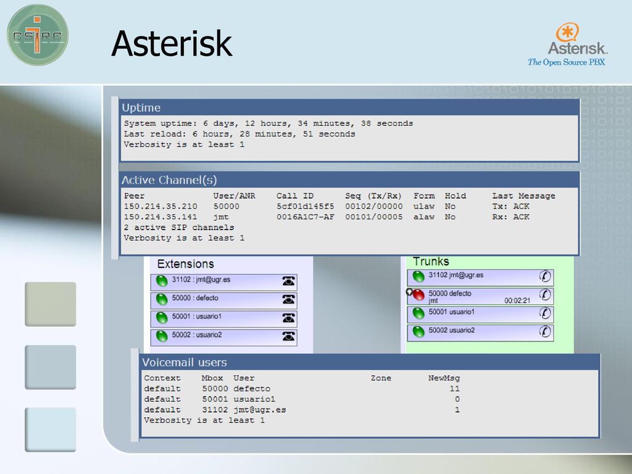Click the handset icon on trunk 50001 usuario1

[x=545, y=313]
